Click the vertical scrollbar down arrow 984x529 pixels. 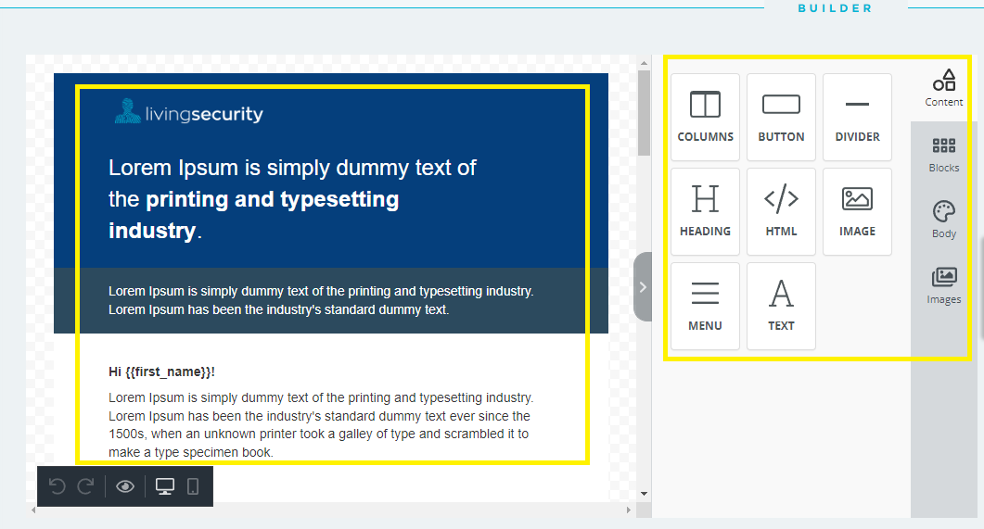click(644, 494)
